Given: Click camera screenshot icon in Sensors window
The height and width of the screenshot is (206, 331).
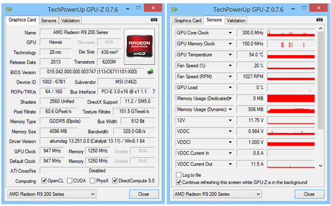Looking at the screenshot, I should 319,20.
